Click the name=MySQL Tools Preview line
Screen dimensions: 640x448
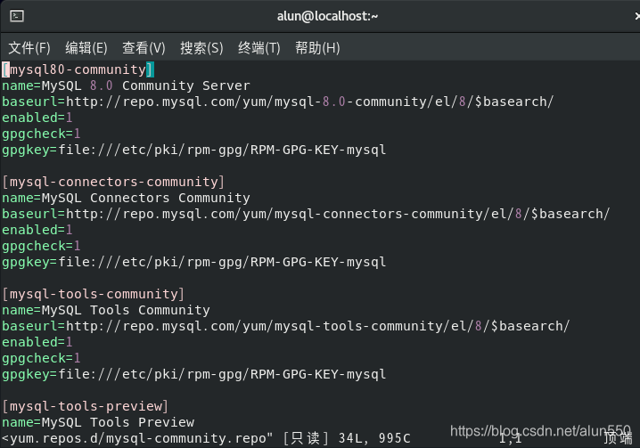pos(98,422)
